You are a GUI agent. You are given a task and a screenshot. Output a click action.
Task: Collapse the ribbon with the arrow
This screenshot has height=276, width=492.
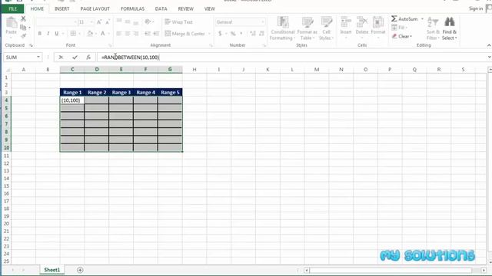tap(489, 45)
